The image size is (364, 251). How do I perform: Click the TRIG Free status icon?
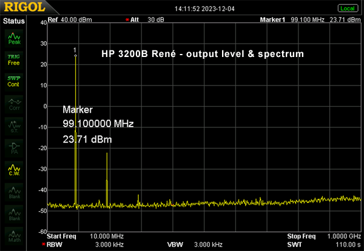(14, 60)
